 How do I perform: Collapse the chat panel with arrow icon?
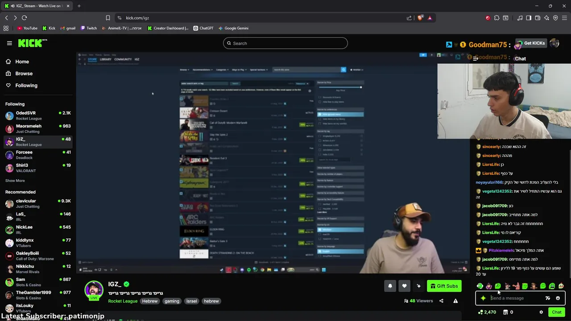[x=476, y=58]
